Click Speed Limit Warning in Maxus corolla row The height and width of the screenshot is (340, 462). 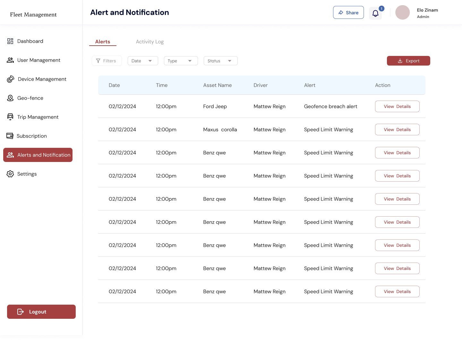tap(329, 130)
